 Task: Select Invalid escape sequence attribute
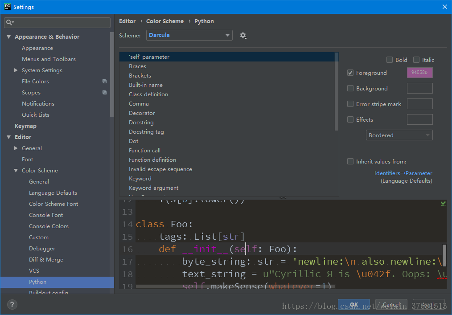pos(227,169)
